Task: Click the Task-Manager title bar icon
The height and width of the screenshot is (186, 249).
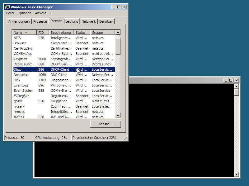Action: coord(7,7)
